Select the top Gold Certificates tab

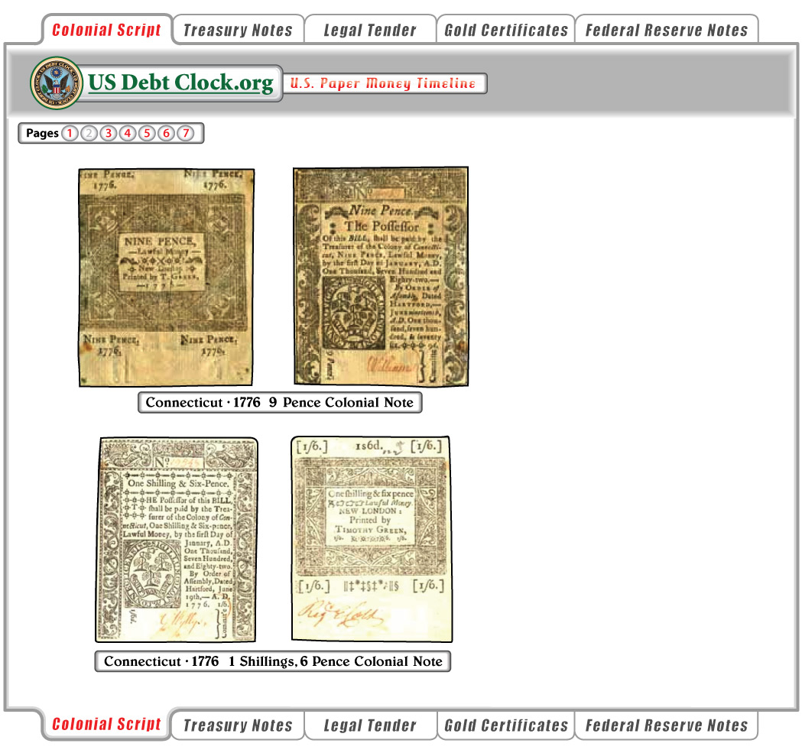tap(506, 31)
